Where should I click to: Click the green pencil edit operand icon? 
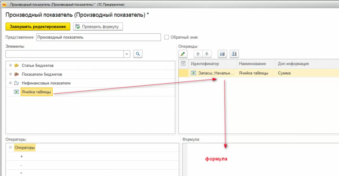[x=183, y=54]
